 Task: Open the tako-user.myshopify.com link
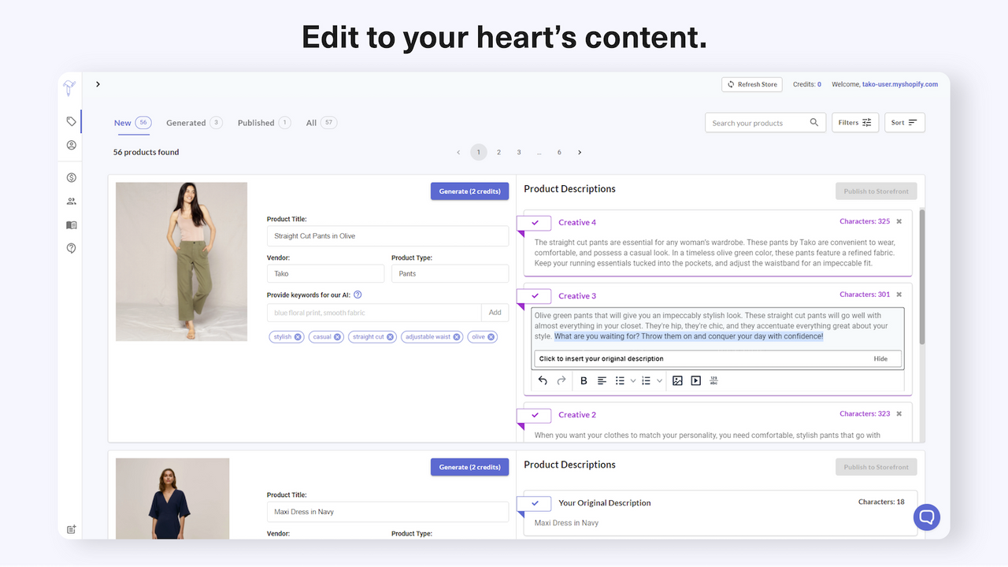(900, 84)
